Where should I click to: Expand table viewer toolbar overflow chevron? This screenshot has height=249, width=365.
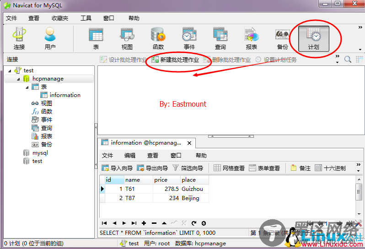[x=359, y=165]
